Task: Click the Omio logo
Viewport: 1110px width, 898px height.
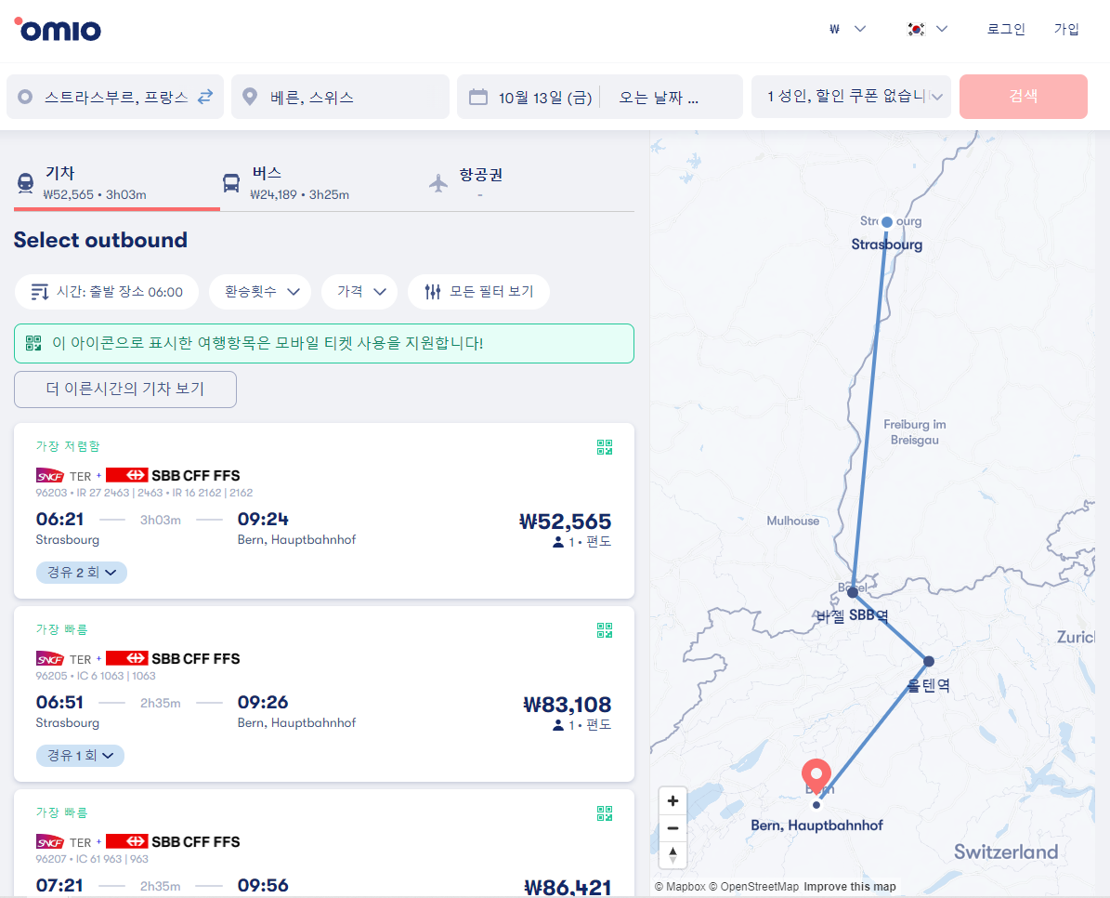Action: click(58, 29)
